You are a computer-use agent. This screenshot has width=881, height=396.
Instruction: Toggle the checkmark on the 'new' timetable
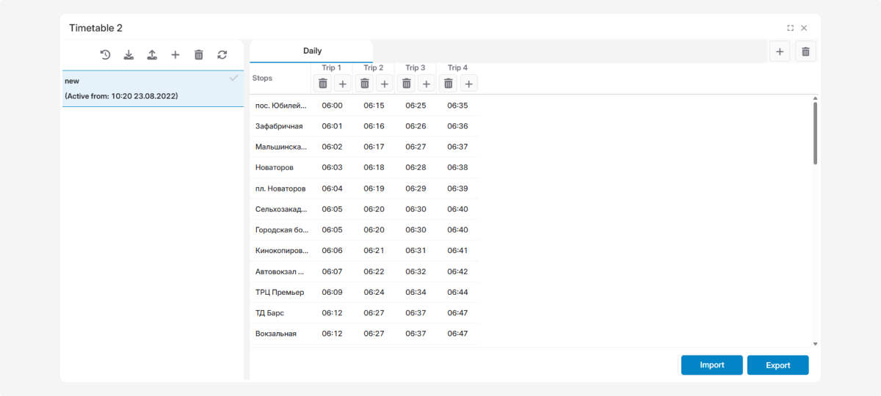point(233,78)
